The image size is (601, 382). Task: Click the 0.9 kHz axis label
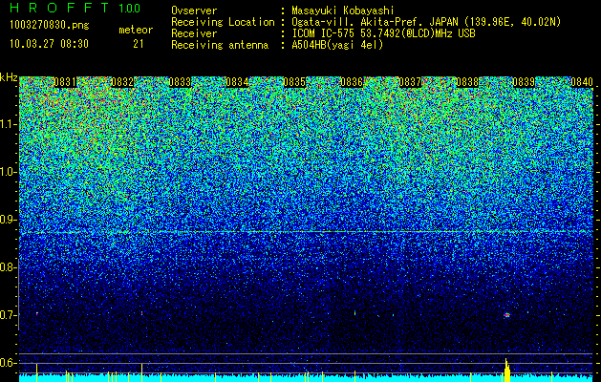click(9, 220)
